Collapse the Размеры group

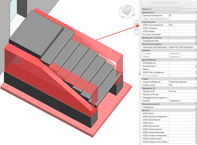pyautogui.click(x=196, y=50)
